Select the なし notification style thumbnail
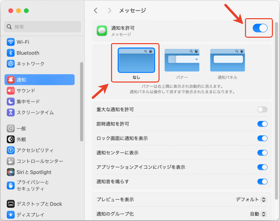280x221 pixels. 136,60
